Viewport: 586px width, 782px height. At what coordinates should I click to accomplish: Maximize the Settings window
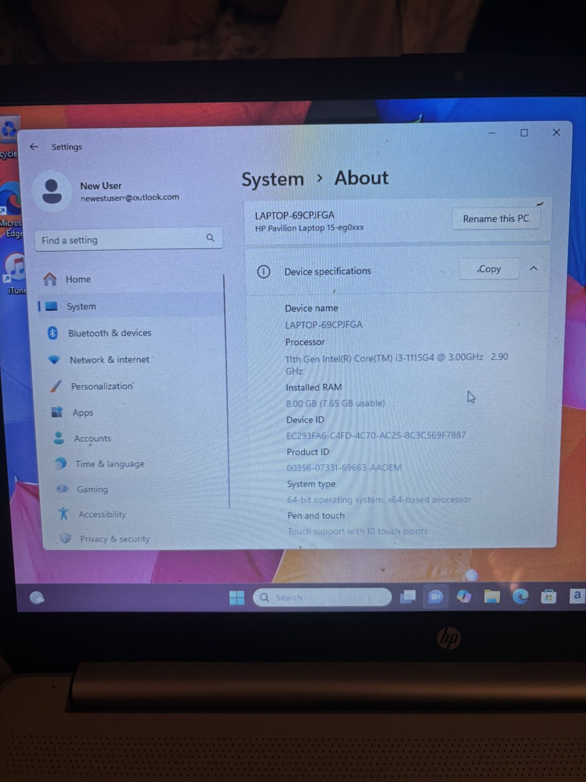click(524, 133)
